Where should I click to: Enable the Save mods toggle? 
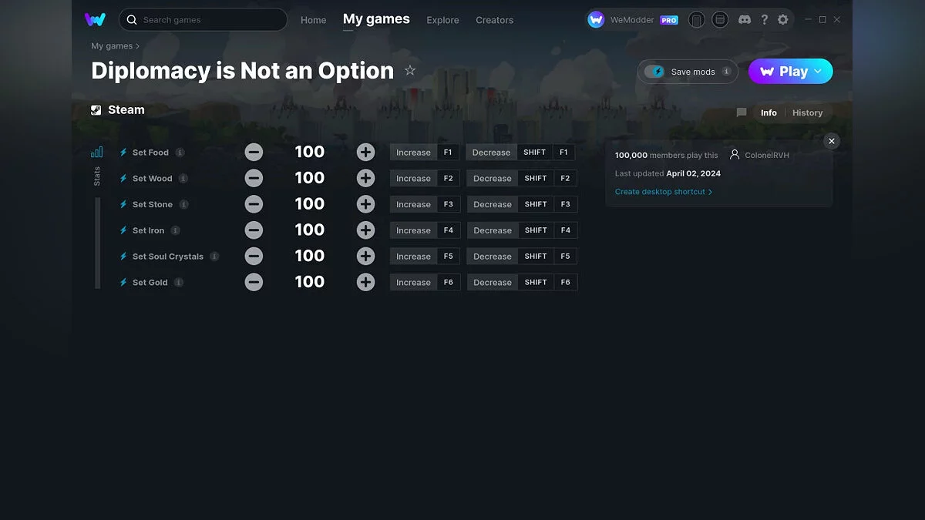click(656, 71)
